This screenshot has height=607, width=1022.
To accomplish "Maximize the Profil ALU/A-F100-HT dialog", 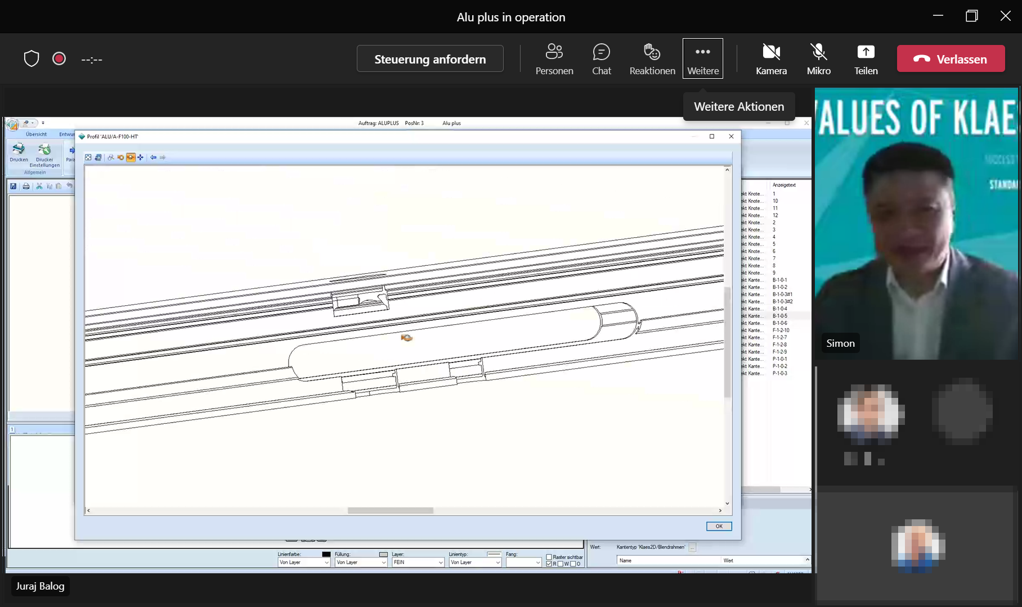I will coord(712,137).
